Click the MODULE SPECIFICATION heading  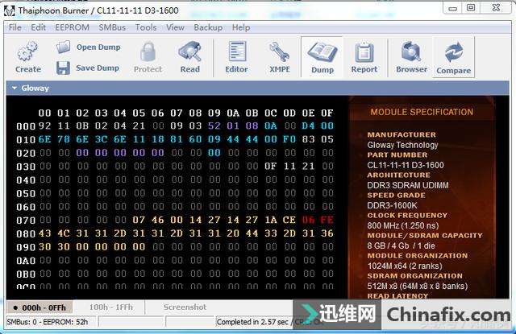click(422, 112)
